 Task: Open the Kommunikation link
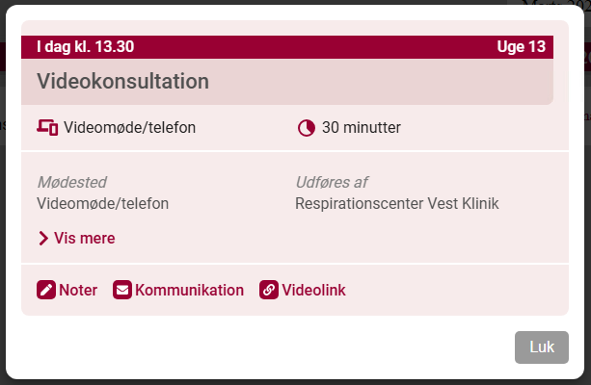point(189,290)
